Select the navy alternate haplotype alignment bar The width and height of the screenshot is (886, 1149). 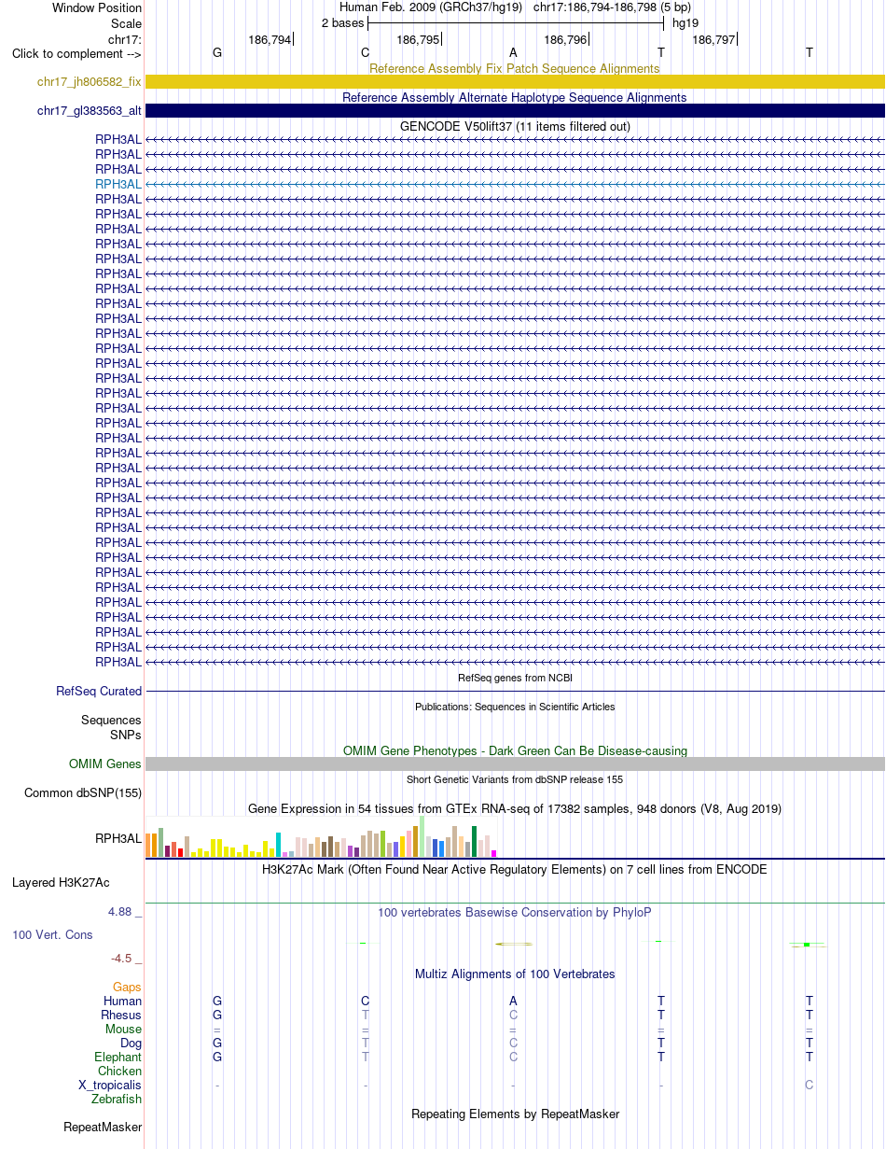[x=515, y=111]
